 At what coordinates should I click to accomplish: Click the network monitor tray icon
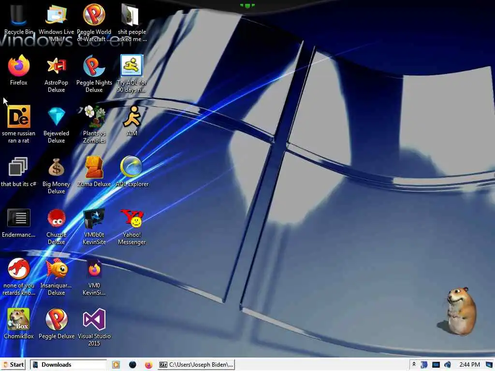pos(436,365)
